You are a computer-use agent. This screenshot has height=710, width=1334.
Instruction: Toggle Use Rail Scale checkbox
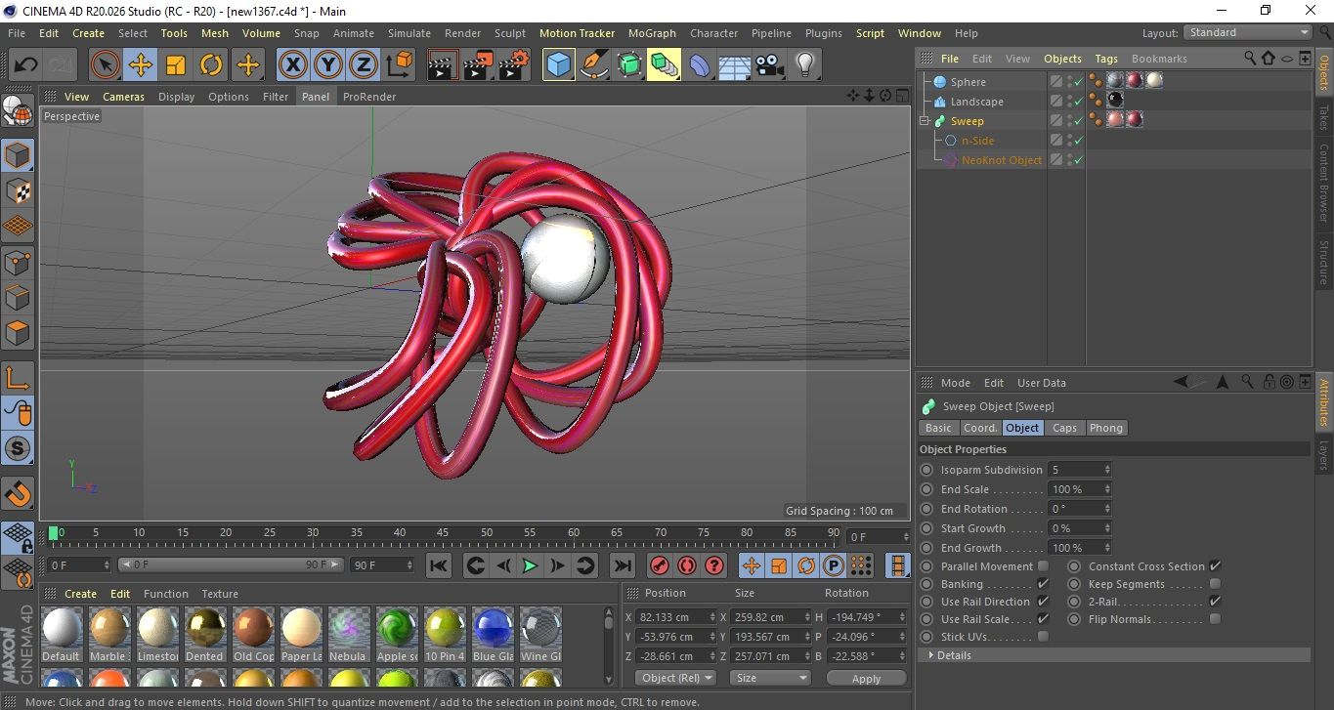coord(1043,619)
